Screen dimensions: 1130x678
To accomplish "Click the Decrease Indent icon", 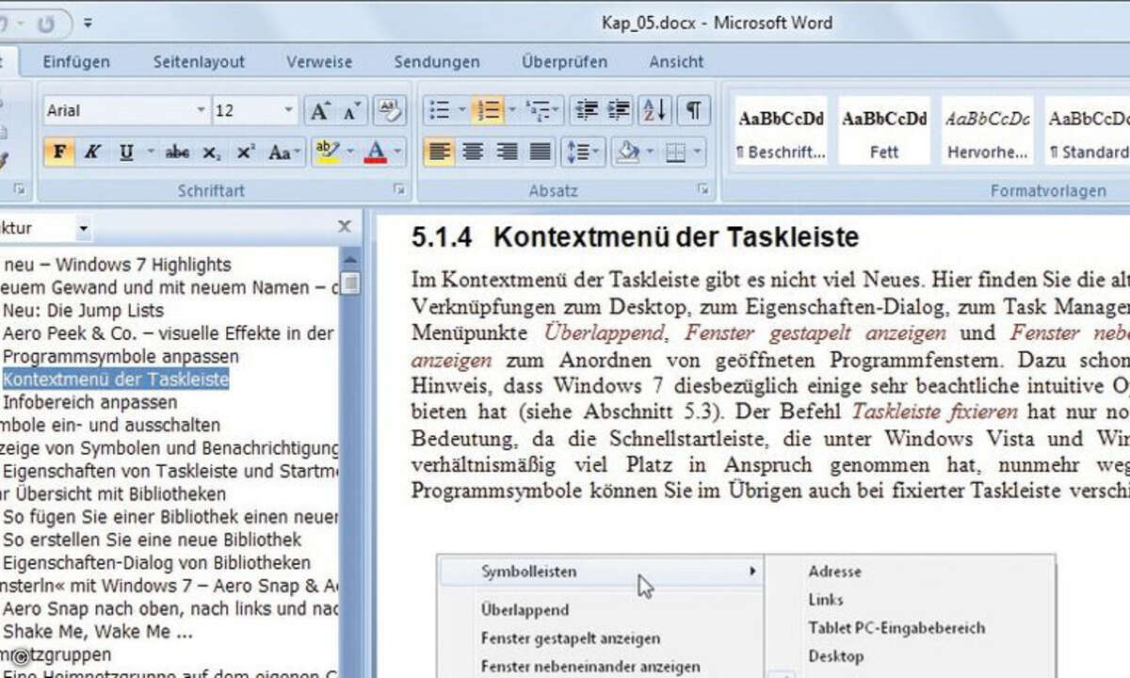I will click(x=586, y=110).
